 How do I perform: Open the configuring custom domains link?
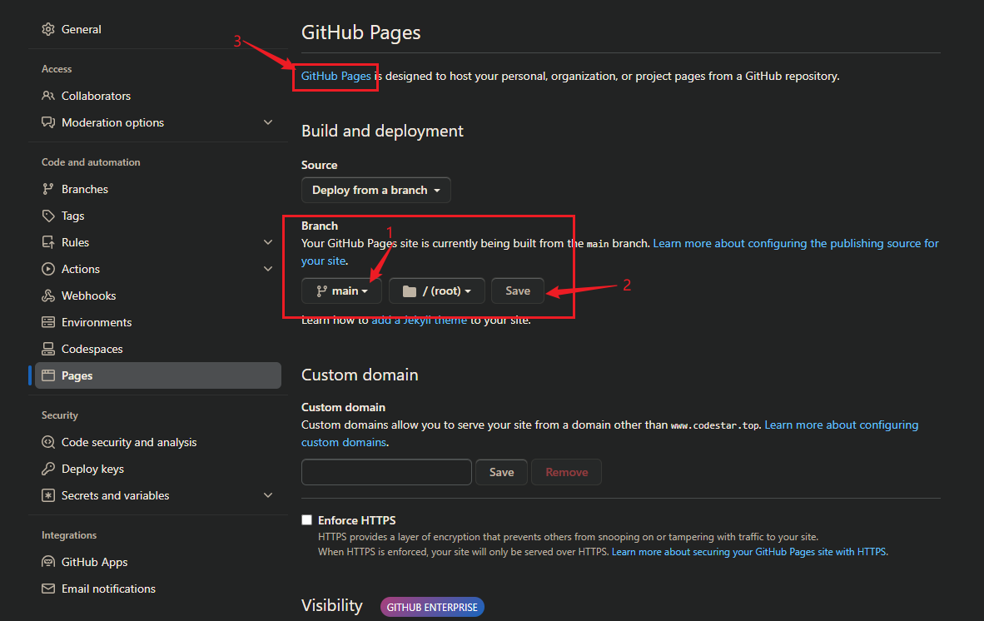pos(842,425)
